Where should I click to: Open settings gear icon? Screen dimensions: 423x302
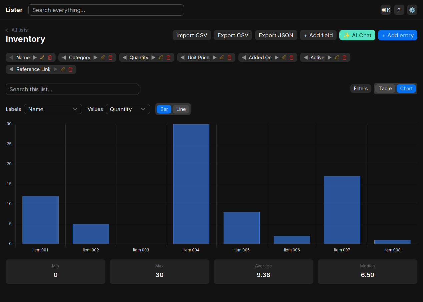click(412, 10)
